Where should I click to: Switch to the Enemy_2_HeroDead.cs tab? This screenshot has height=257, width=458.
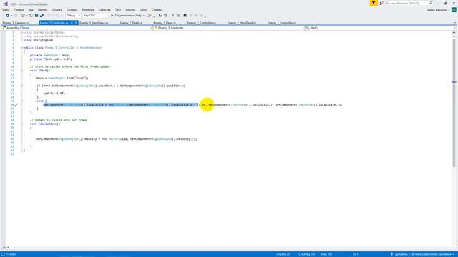(x=242, y=22)
